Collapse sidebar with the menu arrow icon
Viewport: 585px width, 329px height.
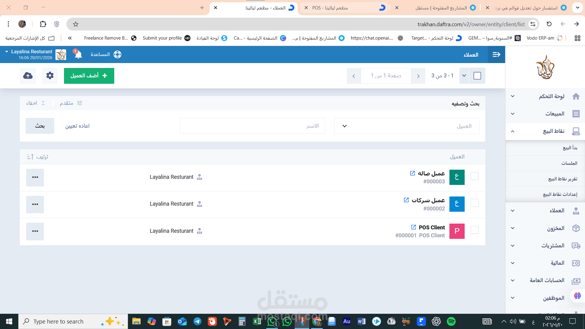[x=496, y=55]
